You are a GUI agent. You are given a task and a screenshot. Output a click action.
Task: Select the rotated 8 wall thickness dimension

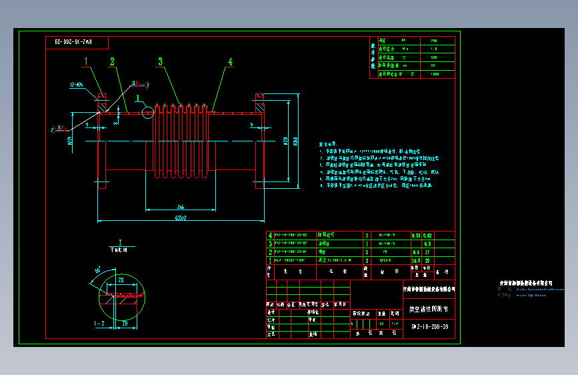(x=116, y=123)
